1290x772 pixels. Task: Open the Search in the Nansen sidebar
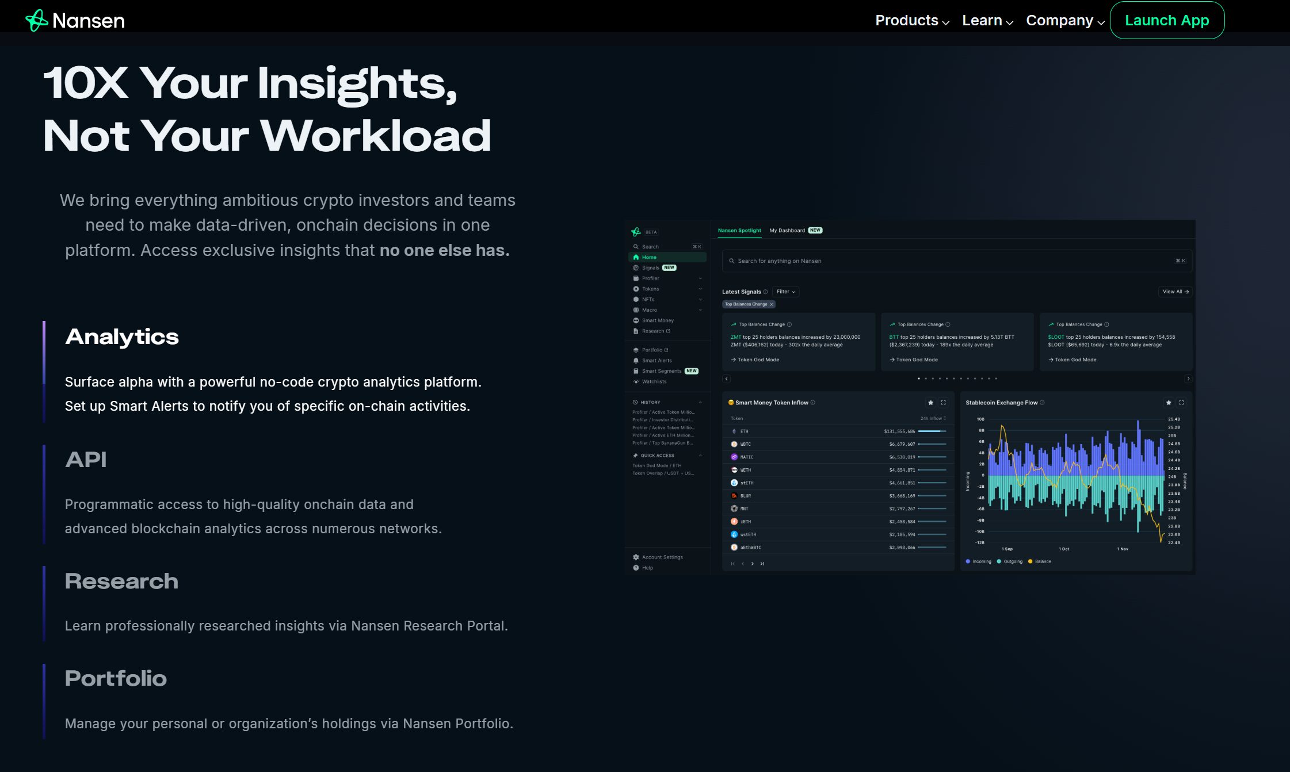[648, 246]
